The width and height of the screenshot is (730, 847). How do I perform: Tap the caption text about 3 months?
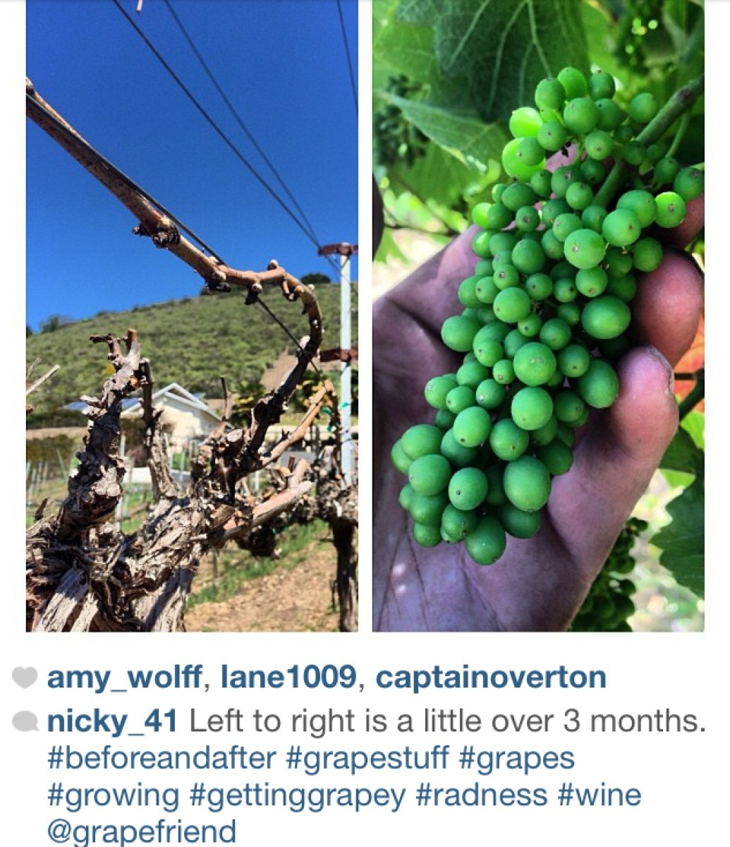[x=448, y=722]
